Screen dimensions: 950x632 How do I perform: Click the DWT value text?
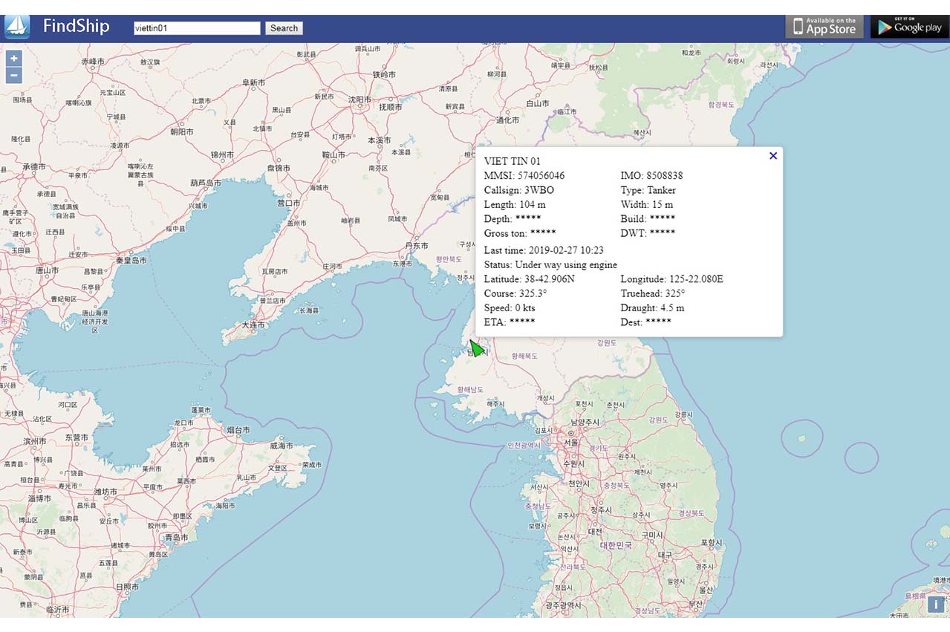tap(663, 233)
